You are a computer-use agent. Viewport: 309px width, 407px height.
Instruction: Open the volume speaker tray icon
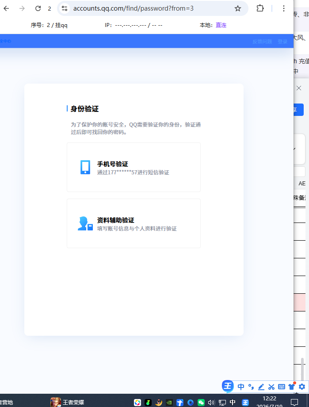tap(211, 403)
